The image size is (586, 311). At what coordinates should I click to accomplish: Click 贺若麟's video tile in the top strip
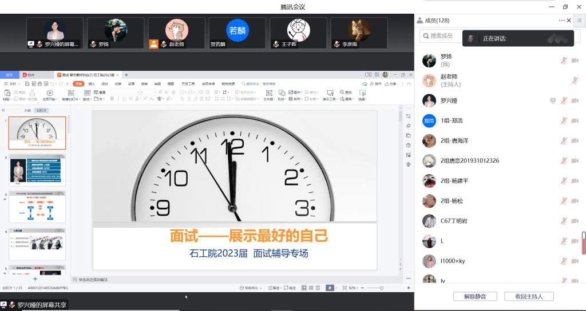pos(237,33)
